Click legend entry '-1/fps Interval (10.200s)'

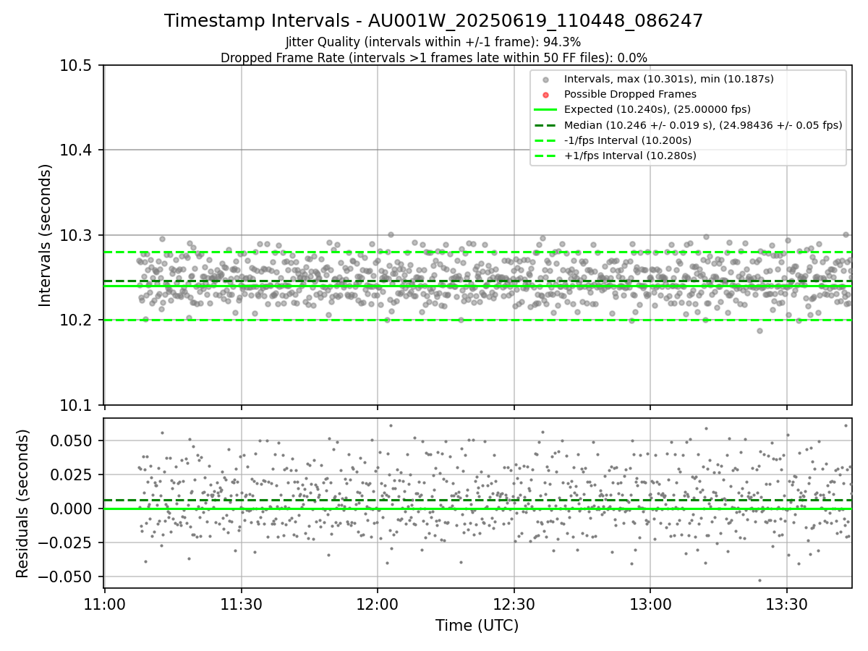click(627, 140)
